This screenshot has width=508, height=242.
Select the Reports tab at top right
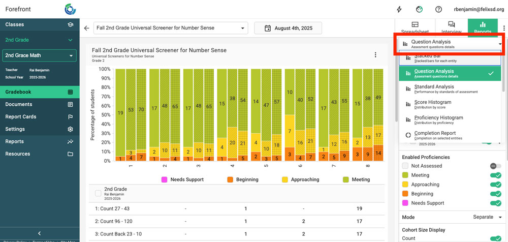point(483,27)
